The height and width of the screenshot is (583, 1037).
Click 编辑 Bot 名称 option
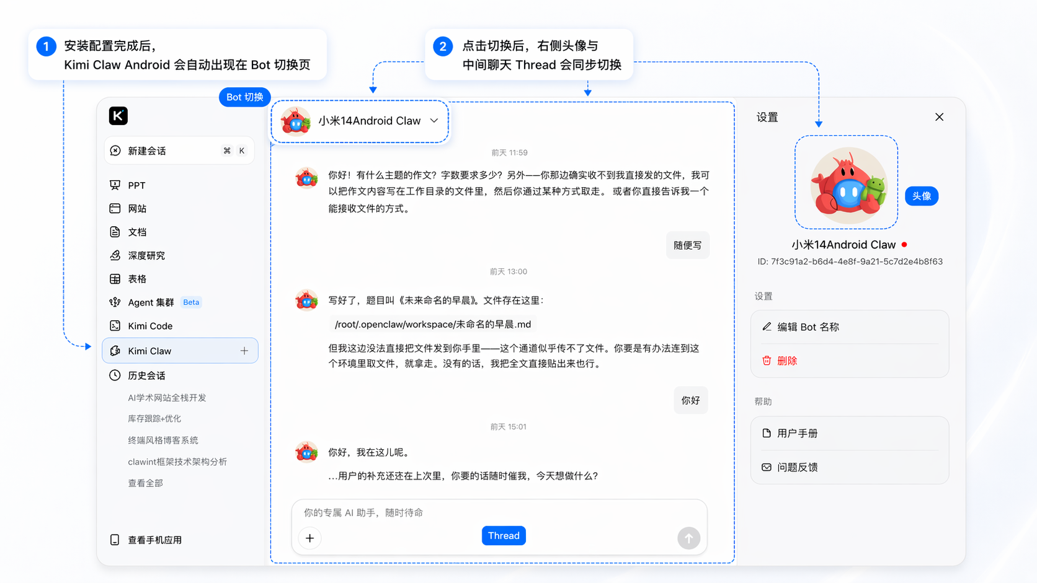pos(850,327)
